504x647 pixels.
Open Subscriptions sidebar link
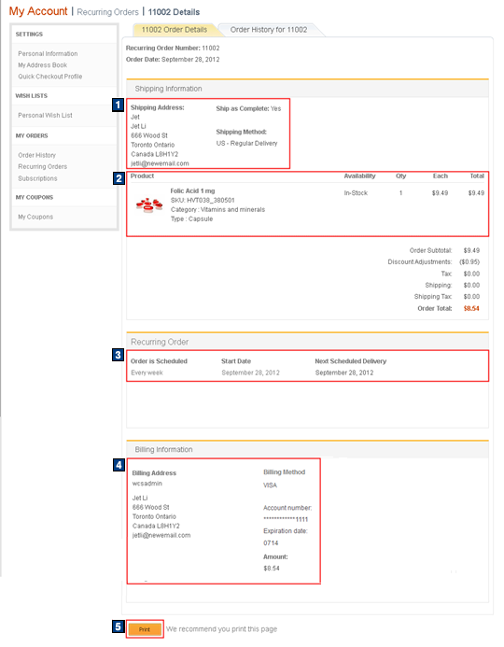coord(37,178)
